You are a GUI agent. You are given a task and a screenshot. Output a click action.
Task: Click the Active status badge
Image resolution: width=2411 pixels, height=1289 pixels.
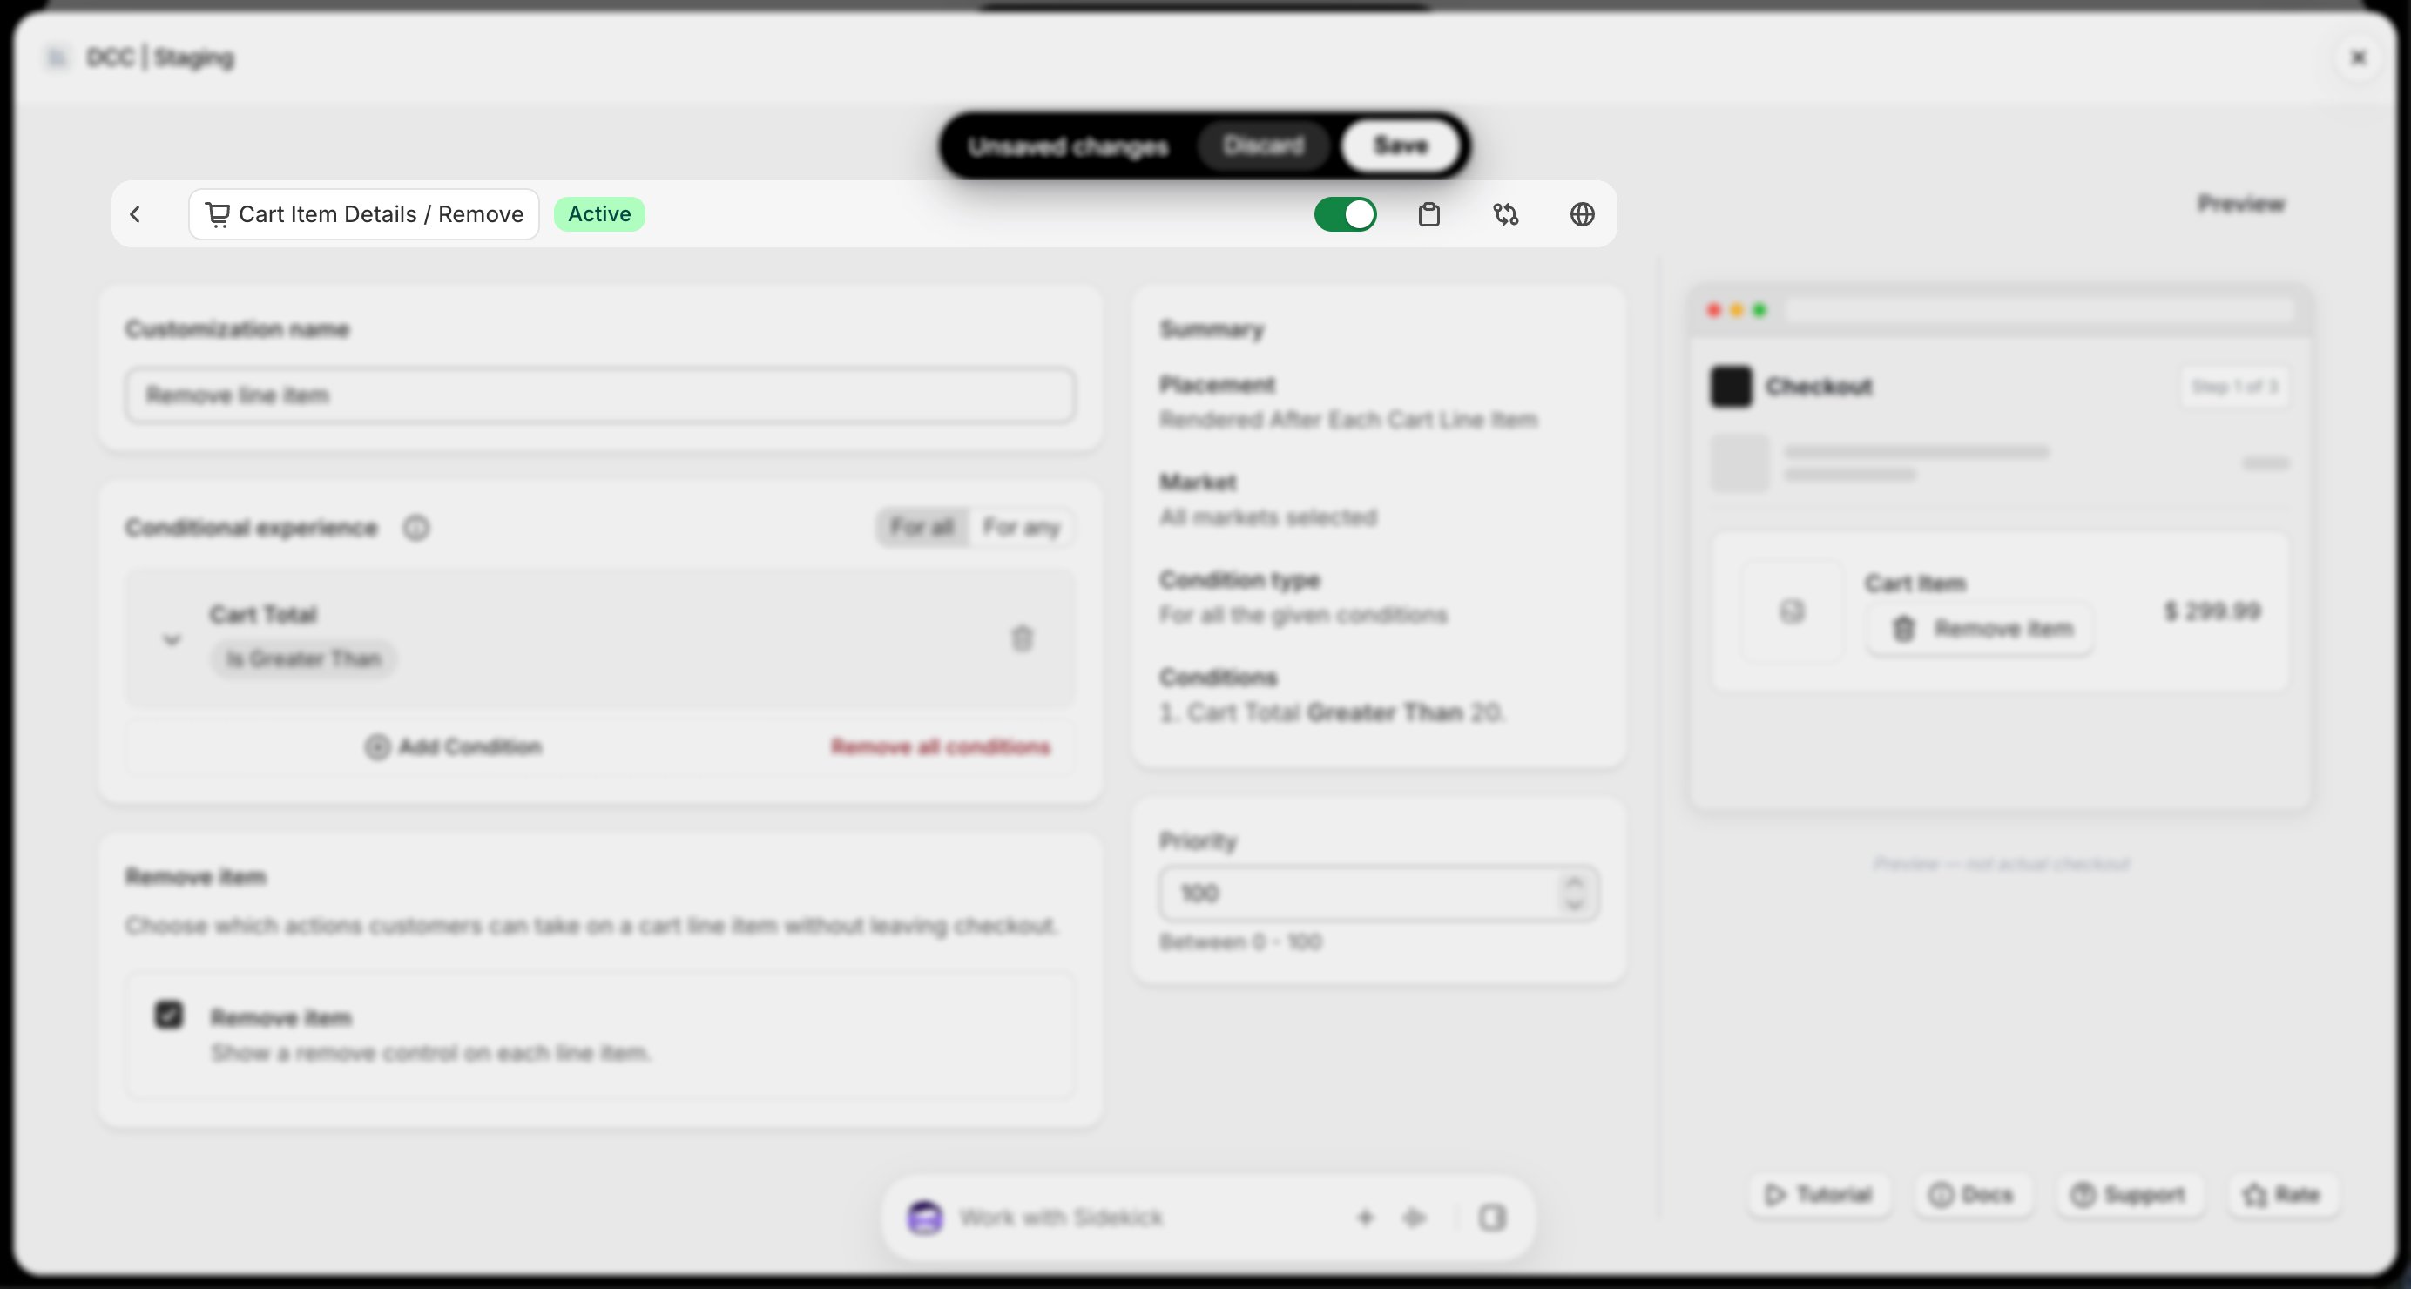click(x=599, y=214)
